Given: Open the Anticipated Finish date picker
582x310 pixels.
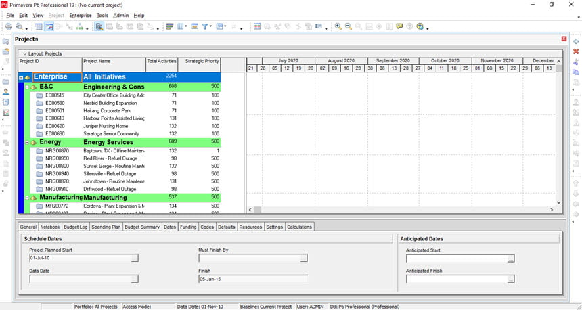Looking at the screenshot, I should 511,279.
